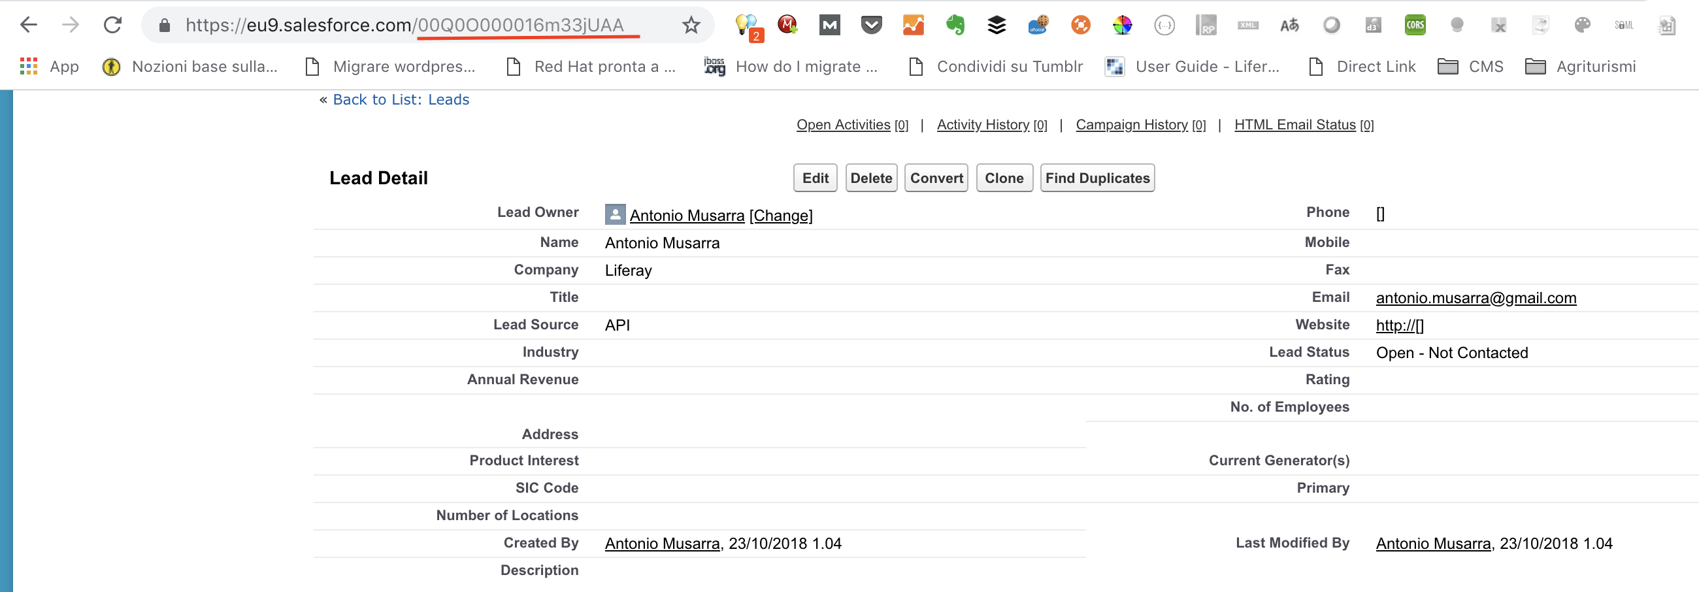1699x592 pixels.
Task: Click the JSON braces extension icon
Action: 1164,25
